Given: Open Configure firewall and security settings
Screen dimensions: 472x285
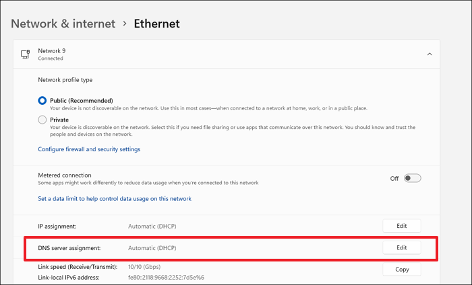Looking at the screenshot, I should tap(89, 149).
